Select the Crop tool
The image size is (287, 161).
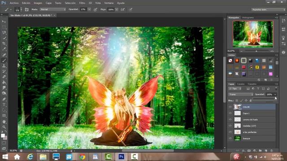(4, 43)
